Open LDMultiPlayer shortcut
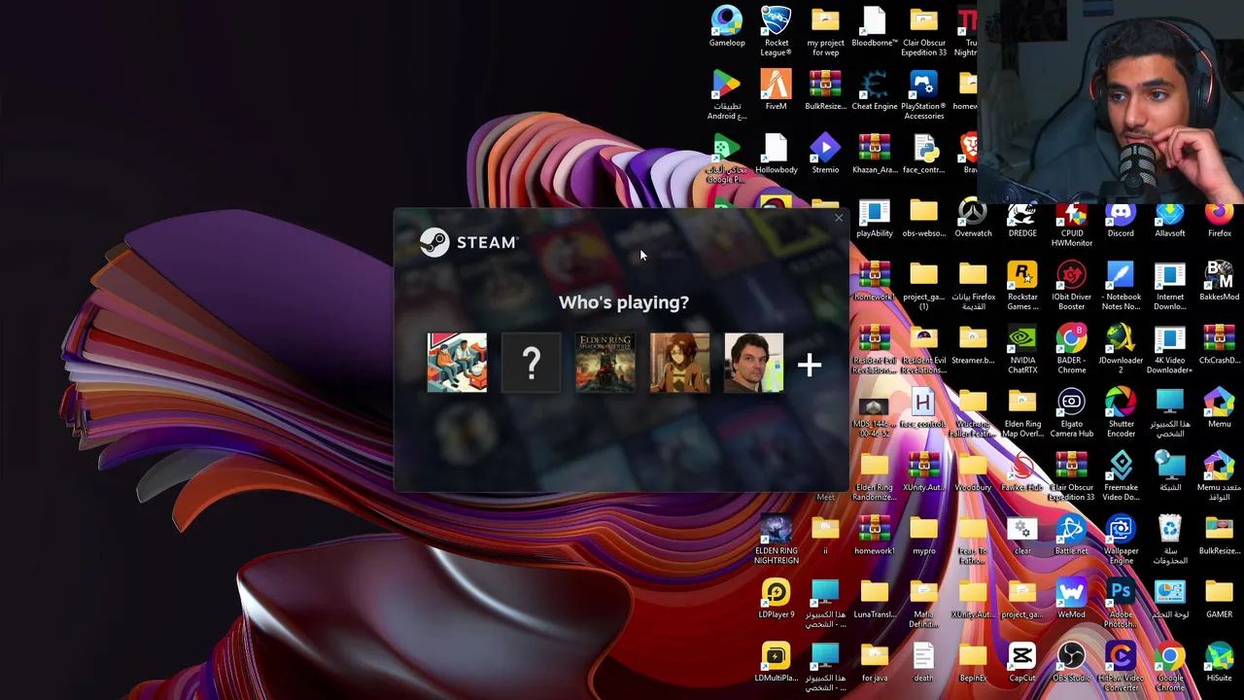 point(776,662)
